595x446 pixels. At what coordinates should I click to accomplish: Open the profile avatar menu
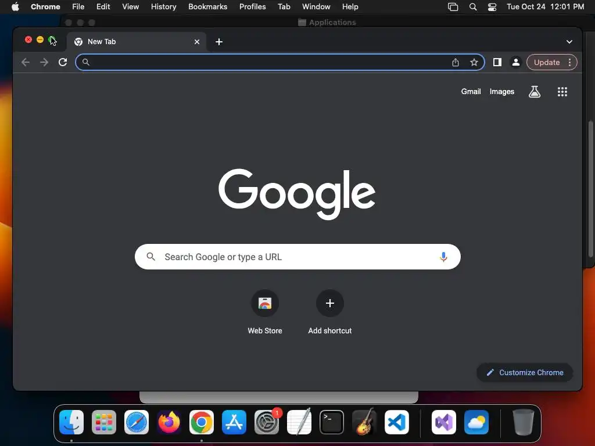(x=516, y=62)
